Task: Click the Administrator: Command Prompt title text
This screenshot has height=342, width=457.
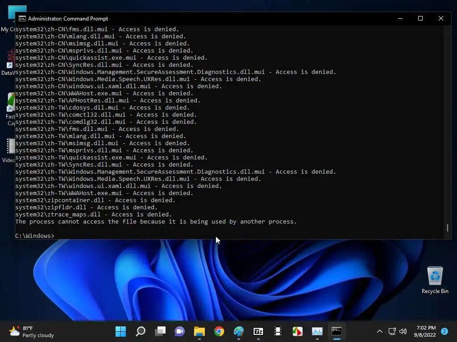Action: click(x=68, y=19)
